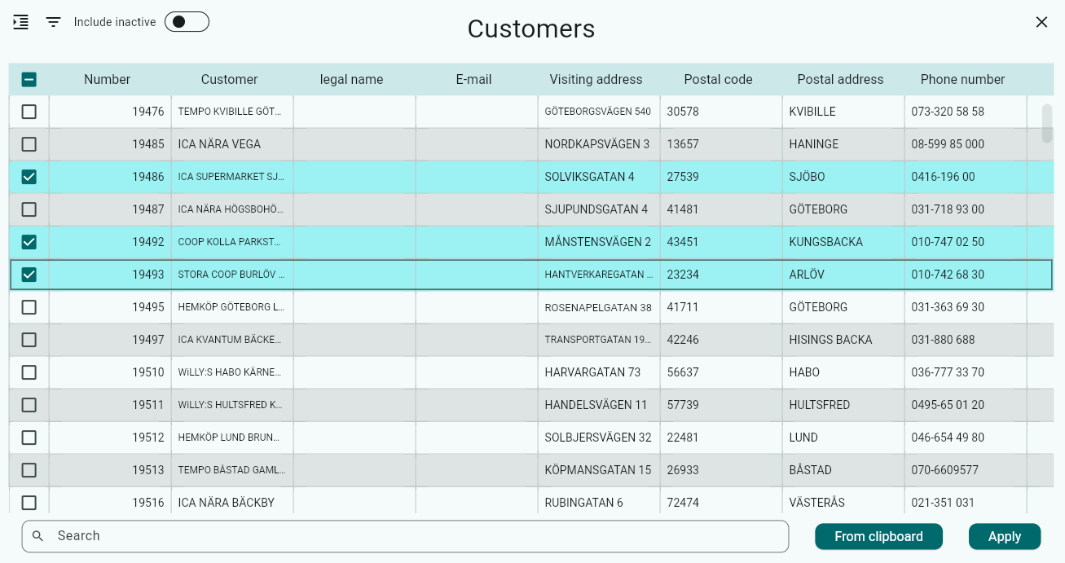The height and width of the screenshot is (563, 1065).
Task: Select the TEMPO KVIBILLE customer cell
Action: tap(232, 112)
